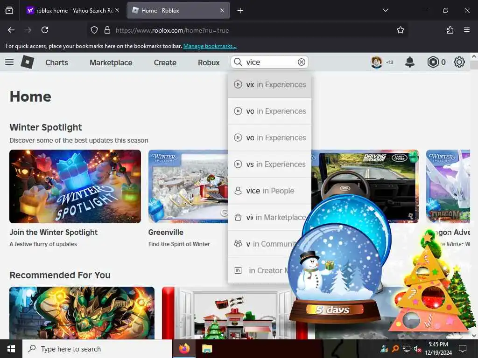This screenshot has height=358, width=478.
Task: Open the Robux balance icon
Action: (433, 62)
